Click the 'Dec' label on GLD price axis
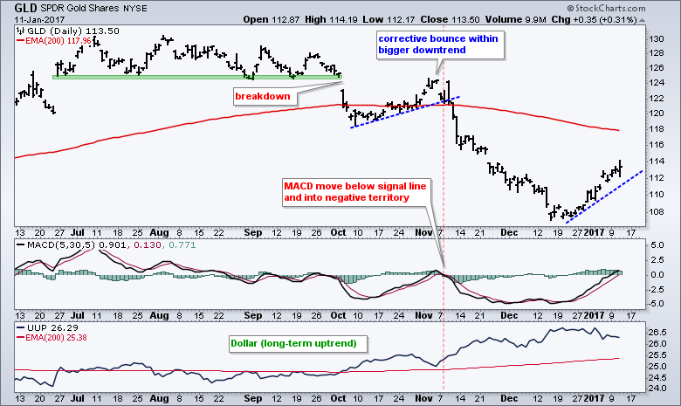The width and height of the screenshot is (681, 406). point(509,232)
